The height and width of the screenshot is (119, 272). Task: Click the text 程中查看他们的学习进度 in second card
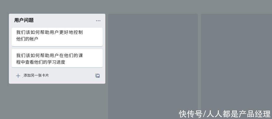pyautogui.click(x=41, y=62)
